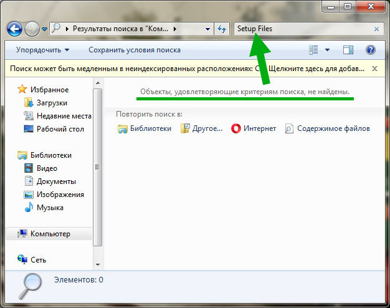Viewport: 390px width, 308px height.
Task: Click Сохранить условия поиска
Action: (135, 50)
